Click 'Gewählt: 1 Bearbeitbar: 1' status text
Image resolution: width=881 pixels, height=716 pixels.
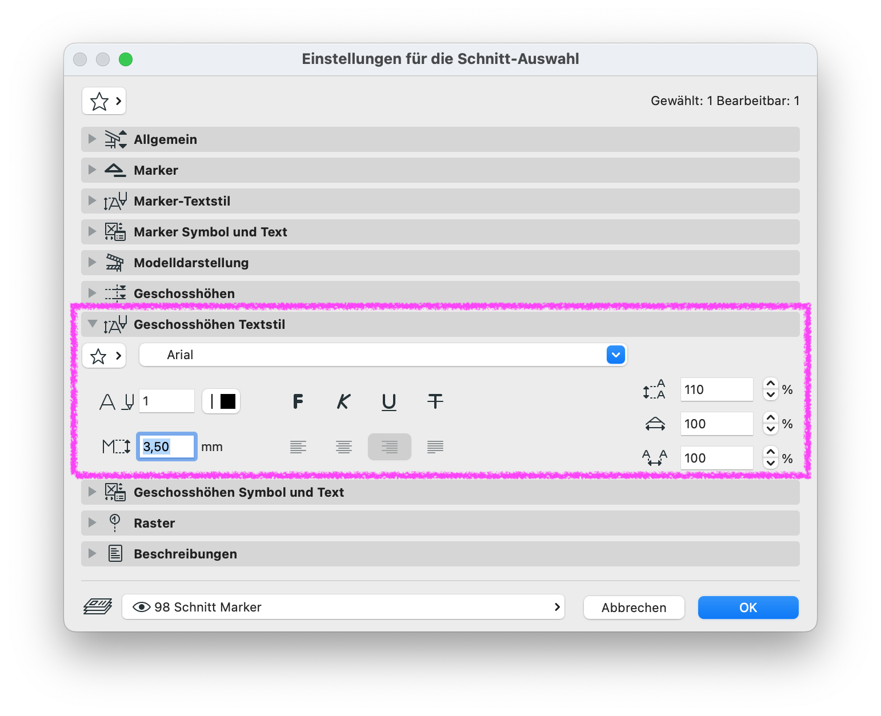[725, 101]
